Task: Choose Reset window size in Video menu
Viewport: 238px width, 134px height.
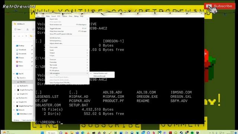Action: [67, 25]
